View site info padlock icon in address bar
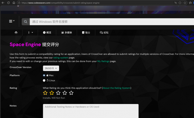194x118 pixels. point(19,3)
